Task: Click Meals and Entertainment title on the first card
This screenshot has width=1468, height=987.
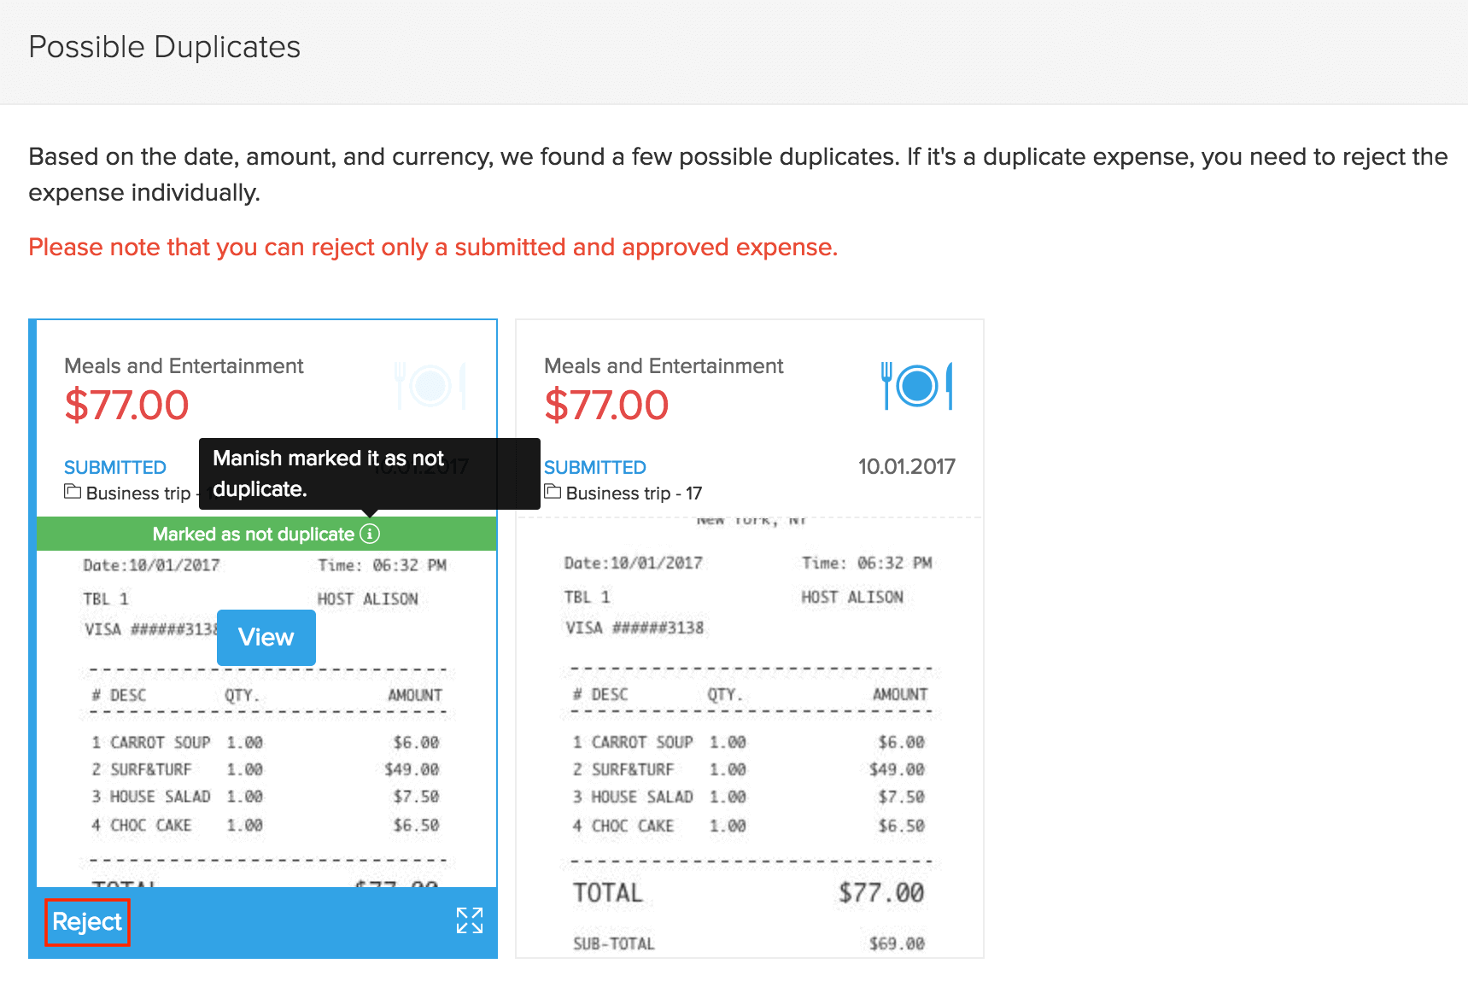Action: point(184,366)
